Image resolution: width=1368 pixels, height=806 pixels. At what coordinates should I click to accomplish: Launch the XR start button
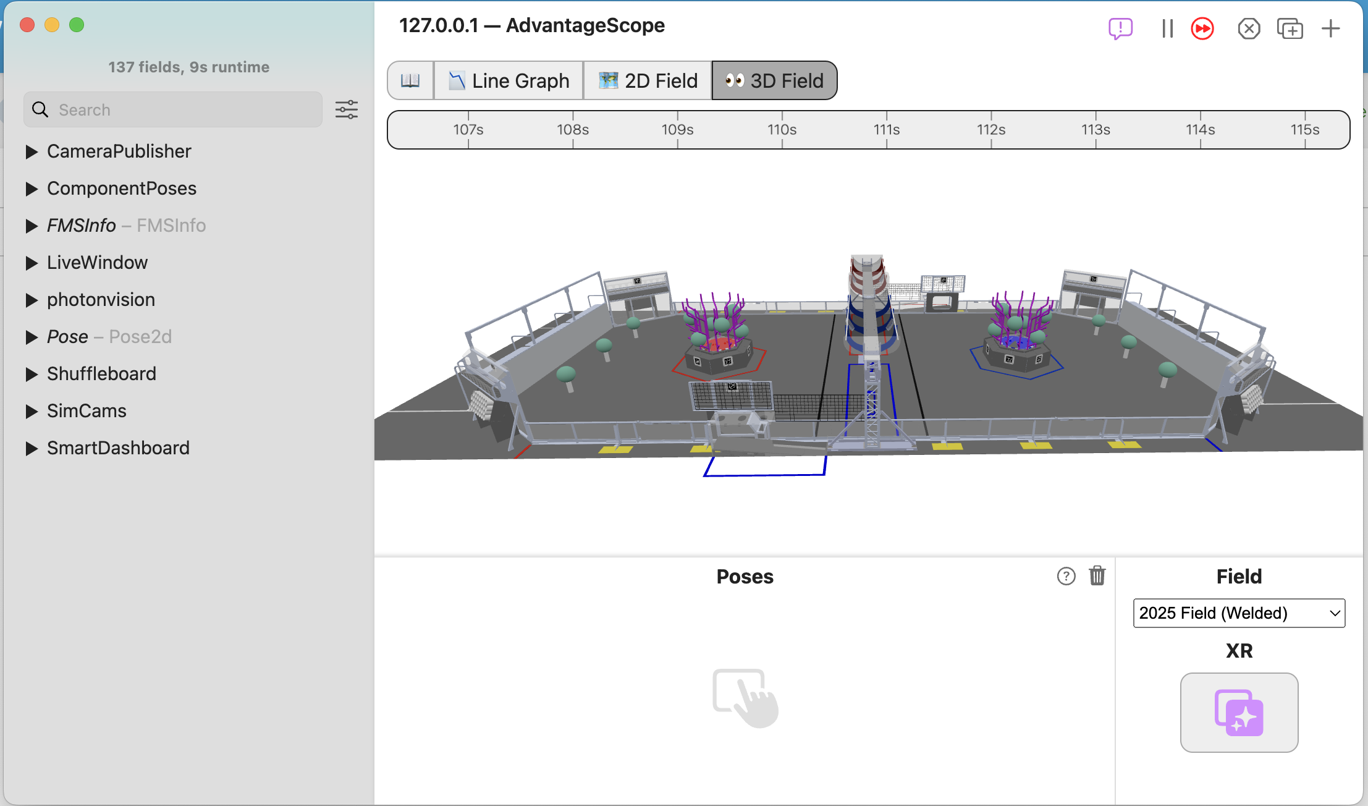[x=1239, y=712]
